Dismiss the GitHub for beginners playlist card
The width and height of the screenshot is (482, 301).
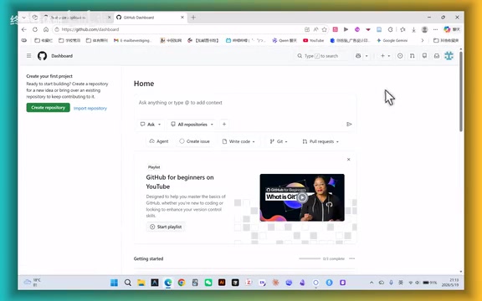point(349,160)
